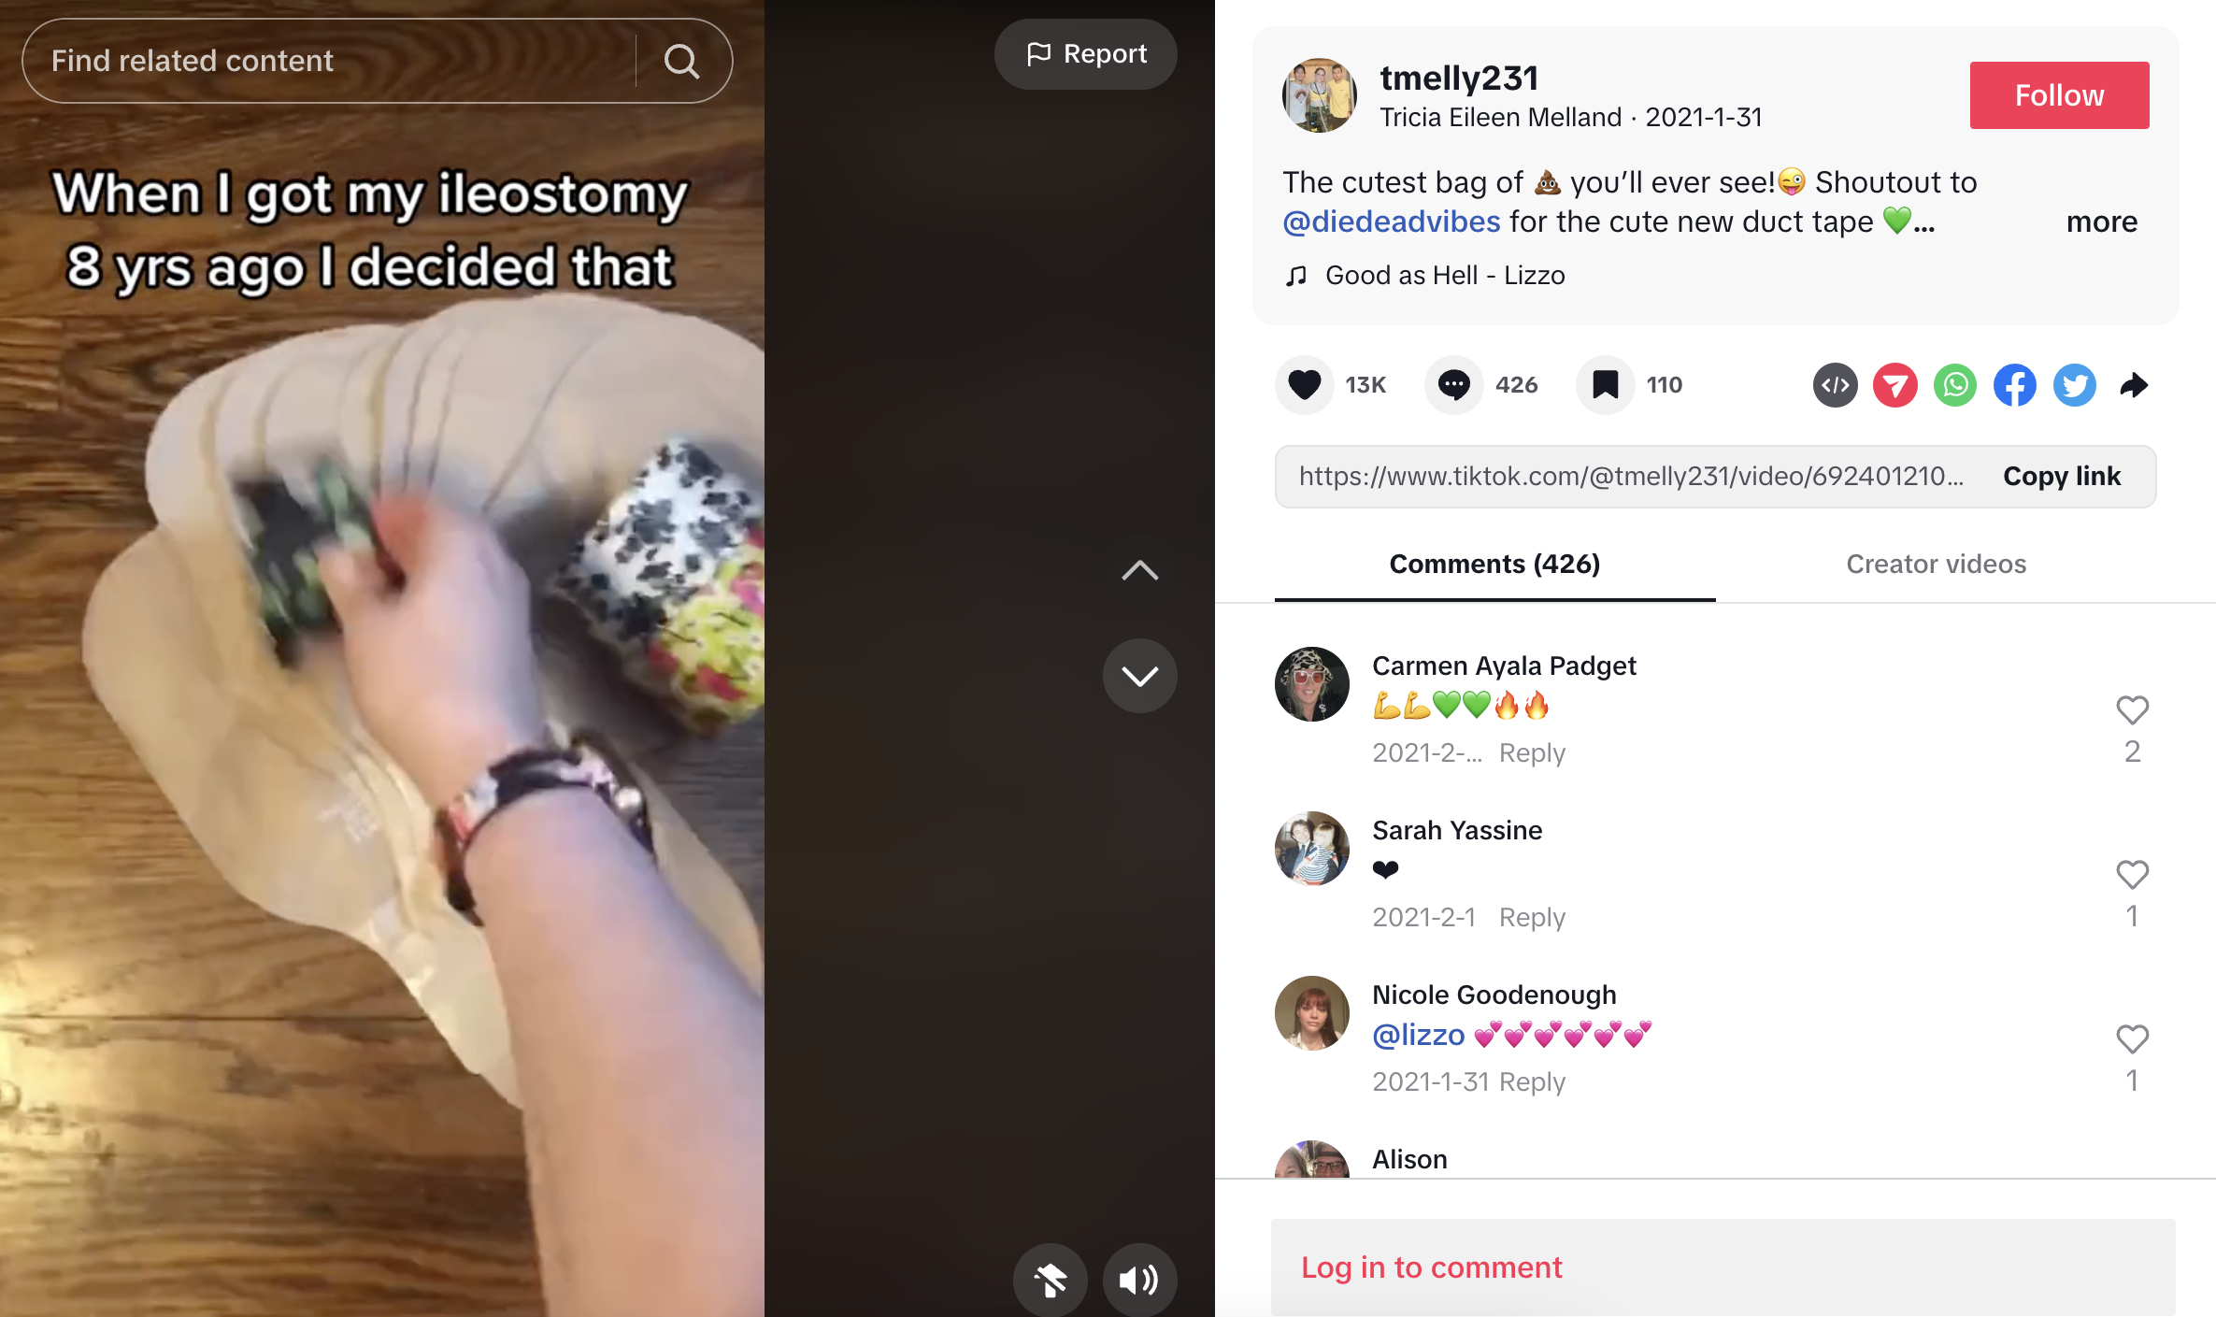Image resolution: width=2216 pixels, height=1317 pixels.
Task: Switch to Creator videos tab
Action: click(1936, 564)
